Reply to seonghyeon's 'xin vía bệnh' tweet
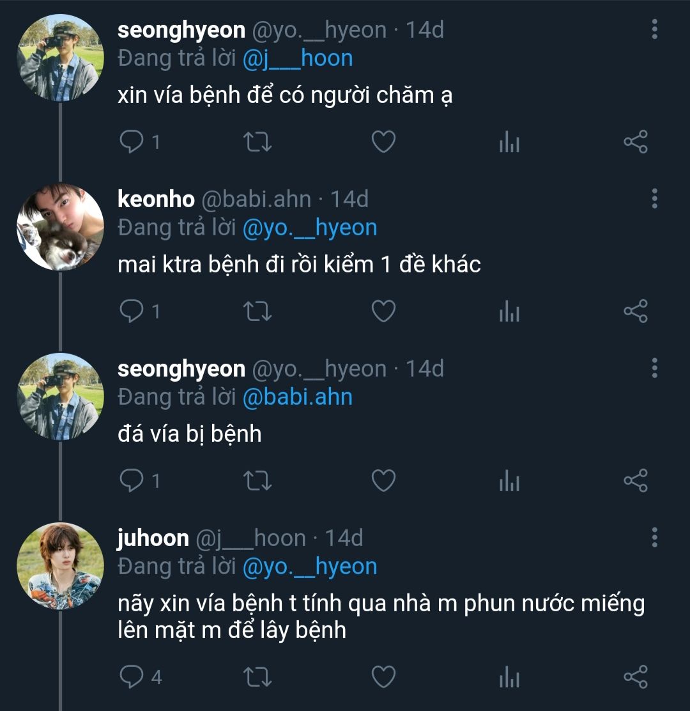This screenshot has width=690, height=711. [x=132, y=142]
